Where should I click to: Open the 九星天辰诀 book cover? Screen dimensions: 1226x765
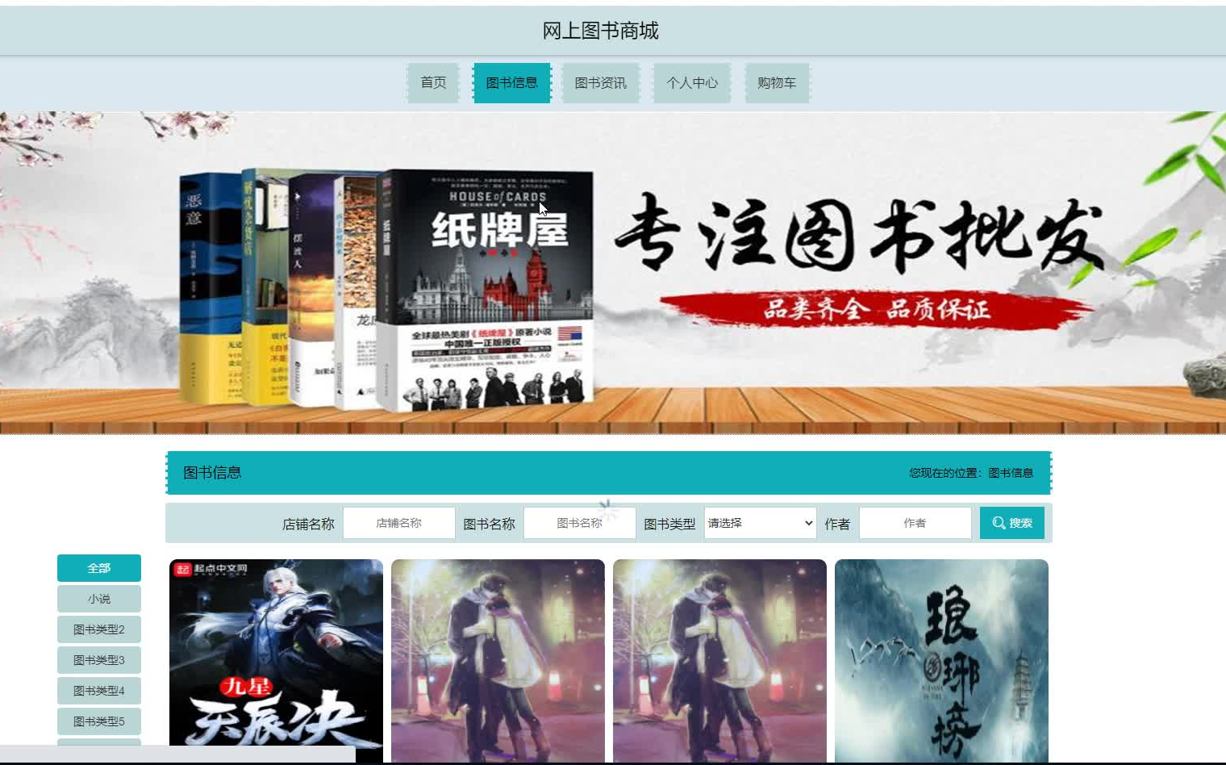pyautogui.click(x=276, y=660)
